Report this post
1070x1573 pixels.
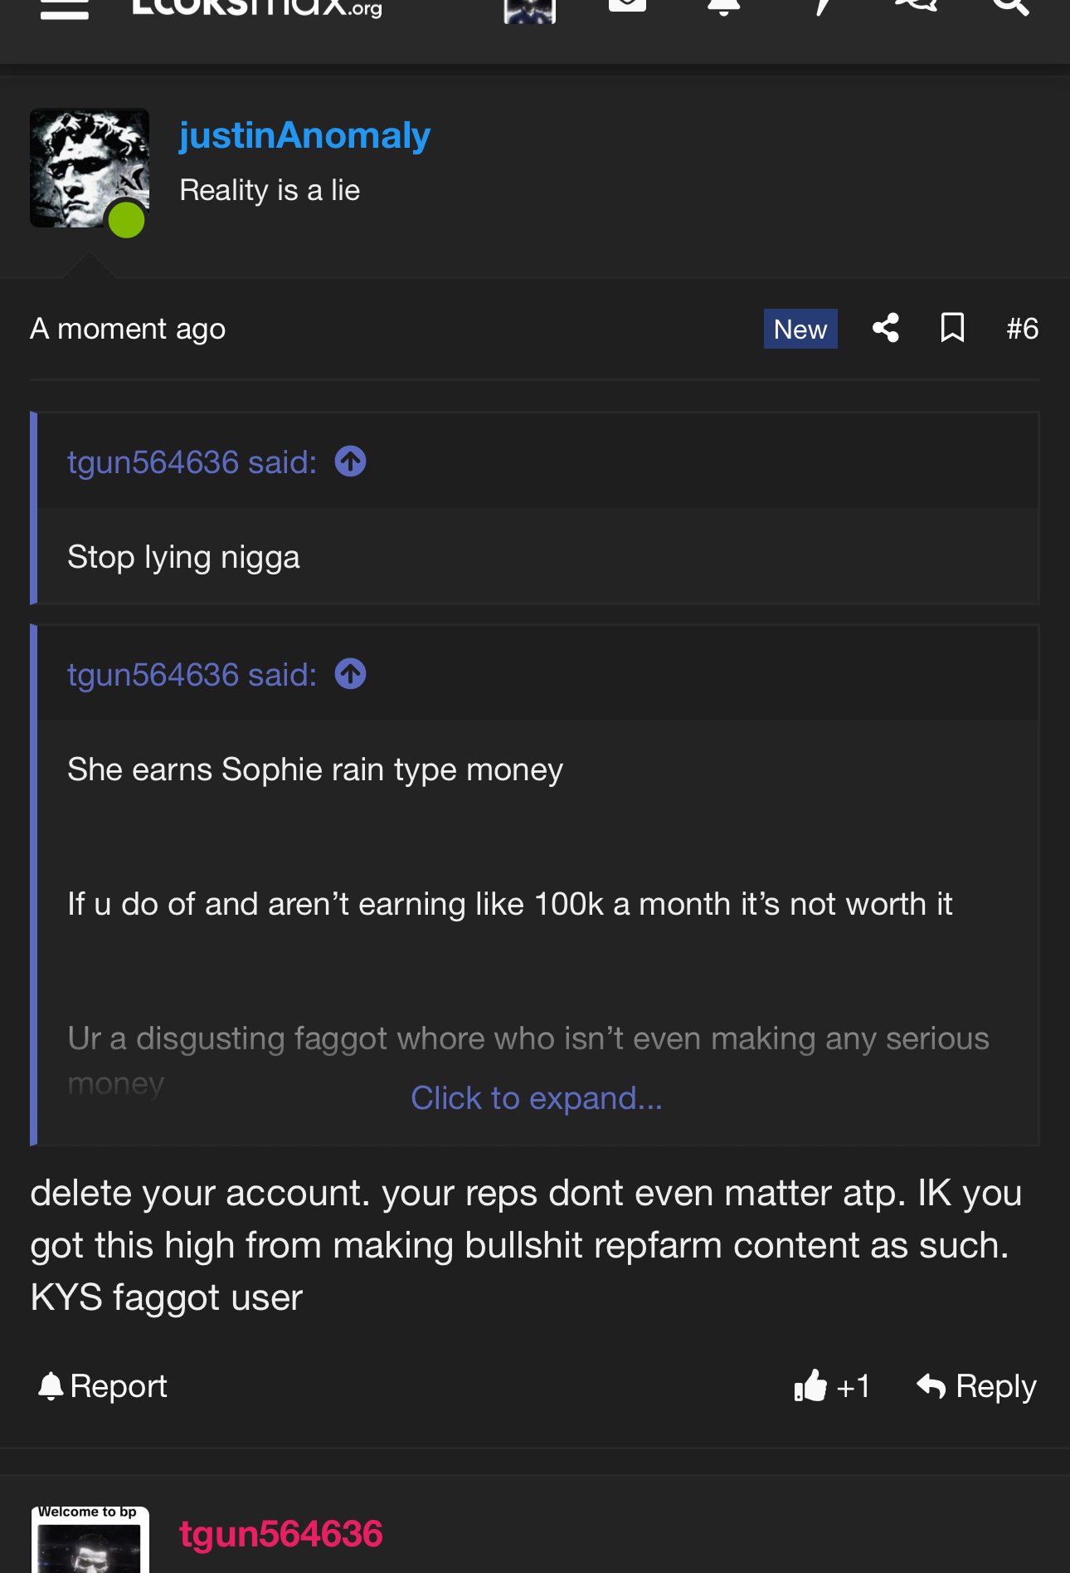pyautogui.click(x=102, y=1386)
